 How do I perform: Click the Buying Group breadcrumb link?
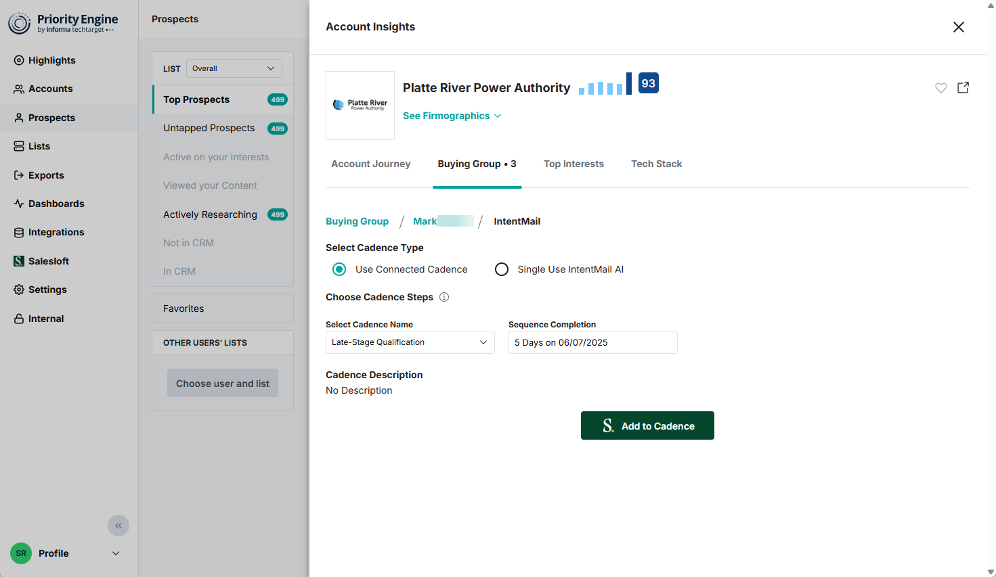(x=357, y=221)
